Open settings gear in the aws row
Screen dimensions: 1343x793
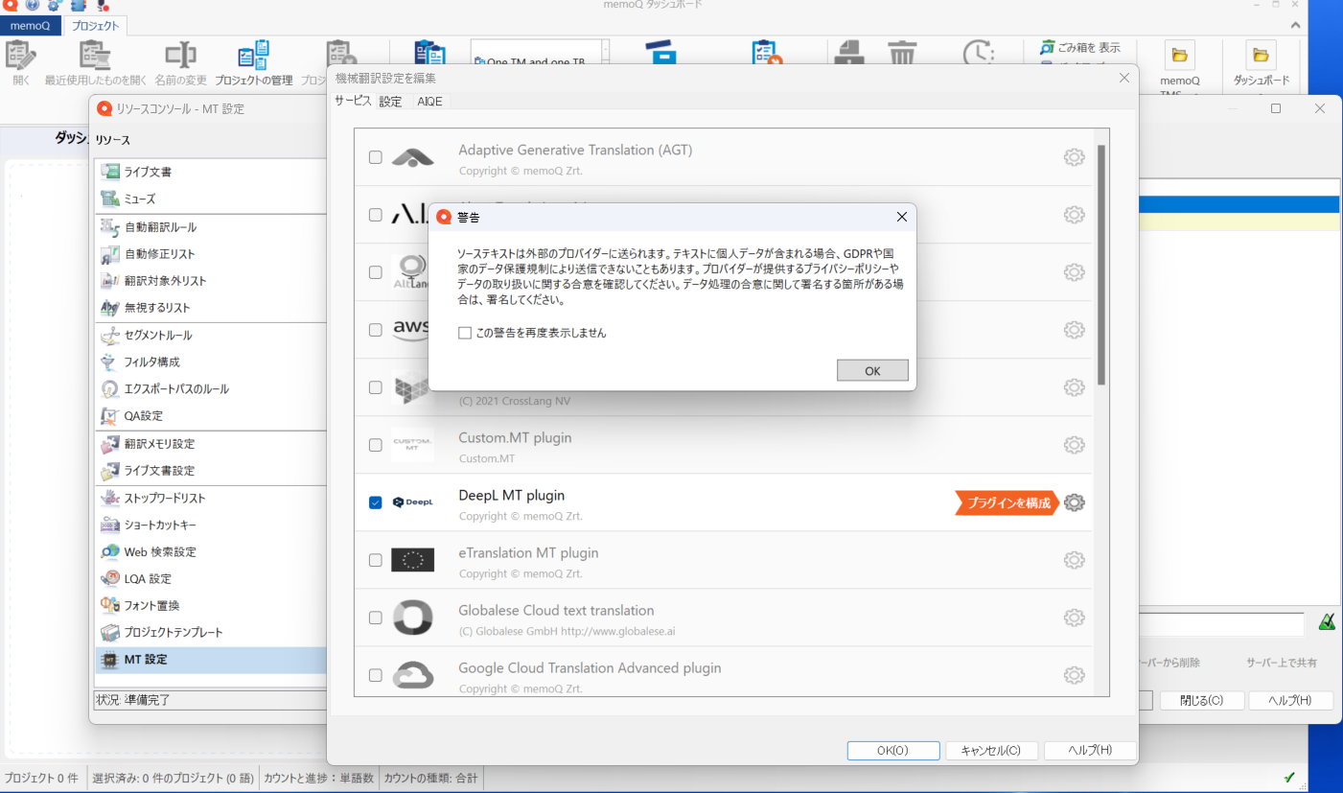point(1074,330)
